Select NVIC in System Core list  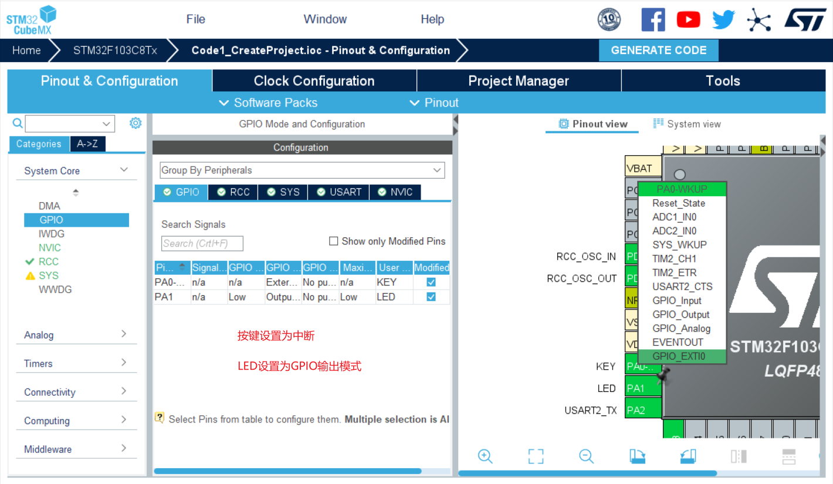pos(50,247)
